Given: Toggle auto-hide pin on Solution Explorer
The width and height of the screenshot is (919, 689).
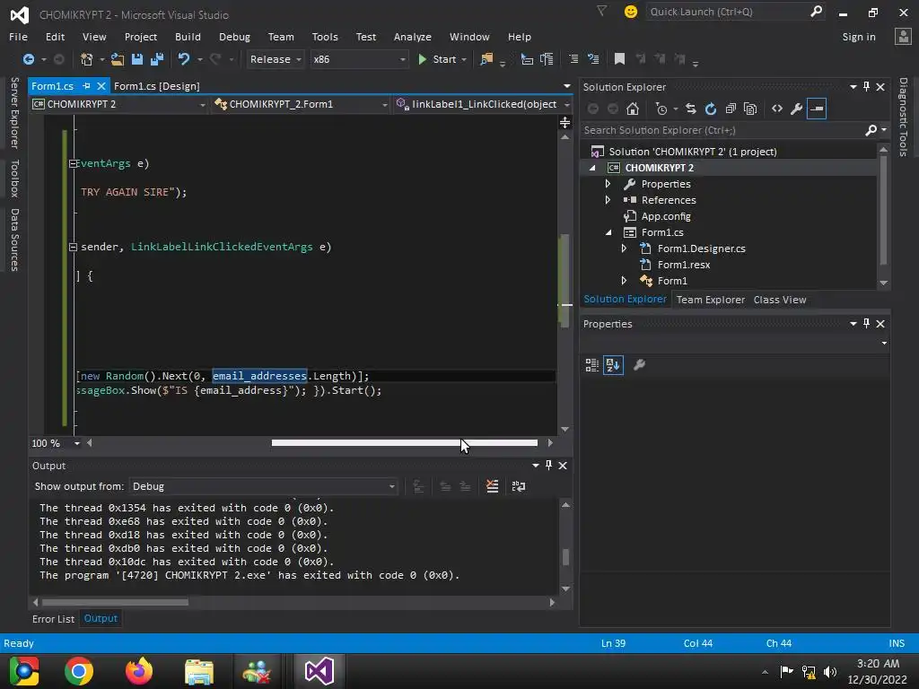Looking at the screenshot, I should (x=866, y=87).
